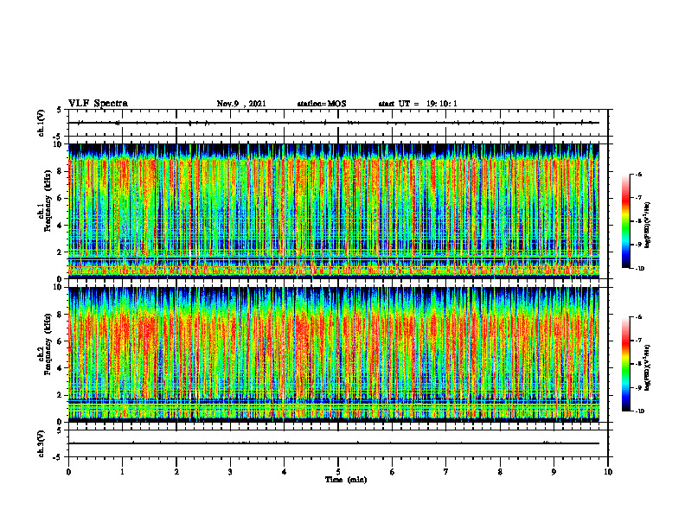
Task: Select the "start UT = 19:10: 1" text
Action: [x=418, y=104]
